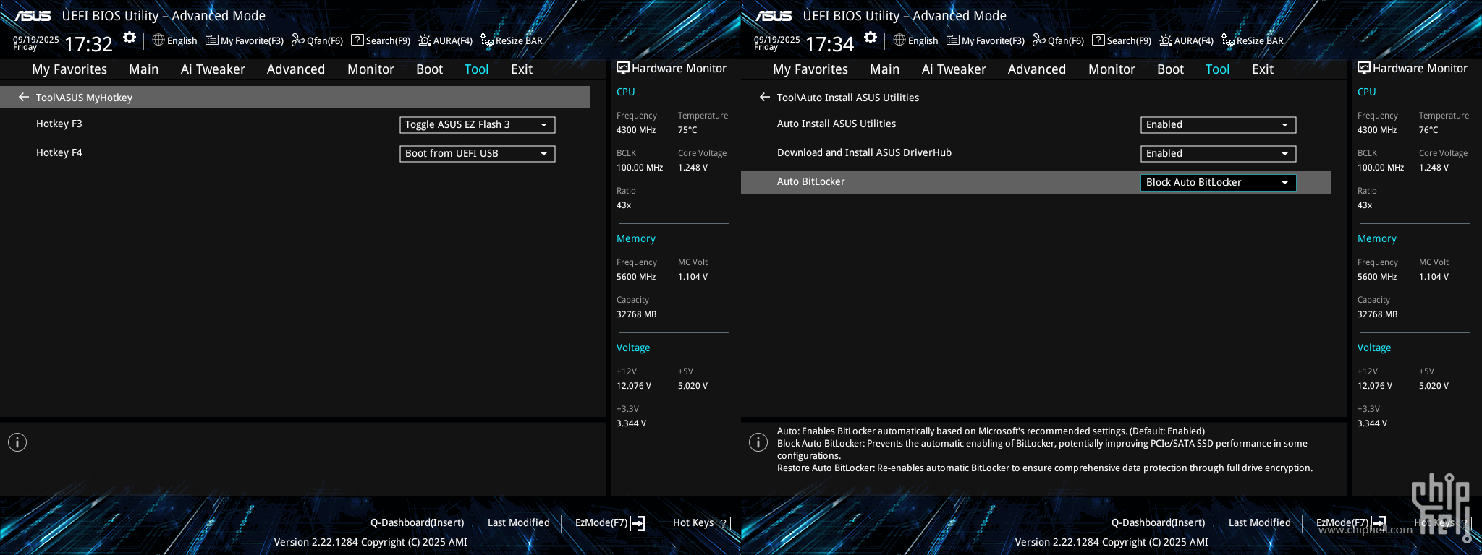Toggle ReSize BAR in left window
Viewport: 1482px width, 555px height.
512,40
